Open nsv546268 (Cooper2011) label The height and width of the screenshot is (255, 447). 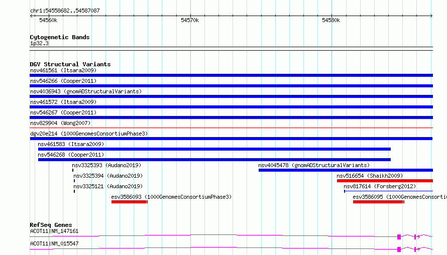point(71,155)
